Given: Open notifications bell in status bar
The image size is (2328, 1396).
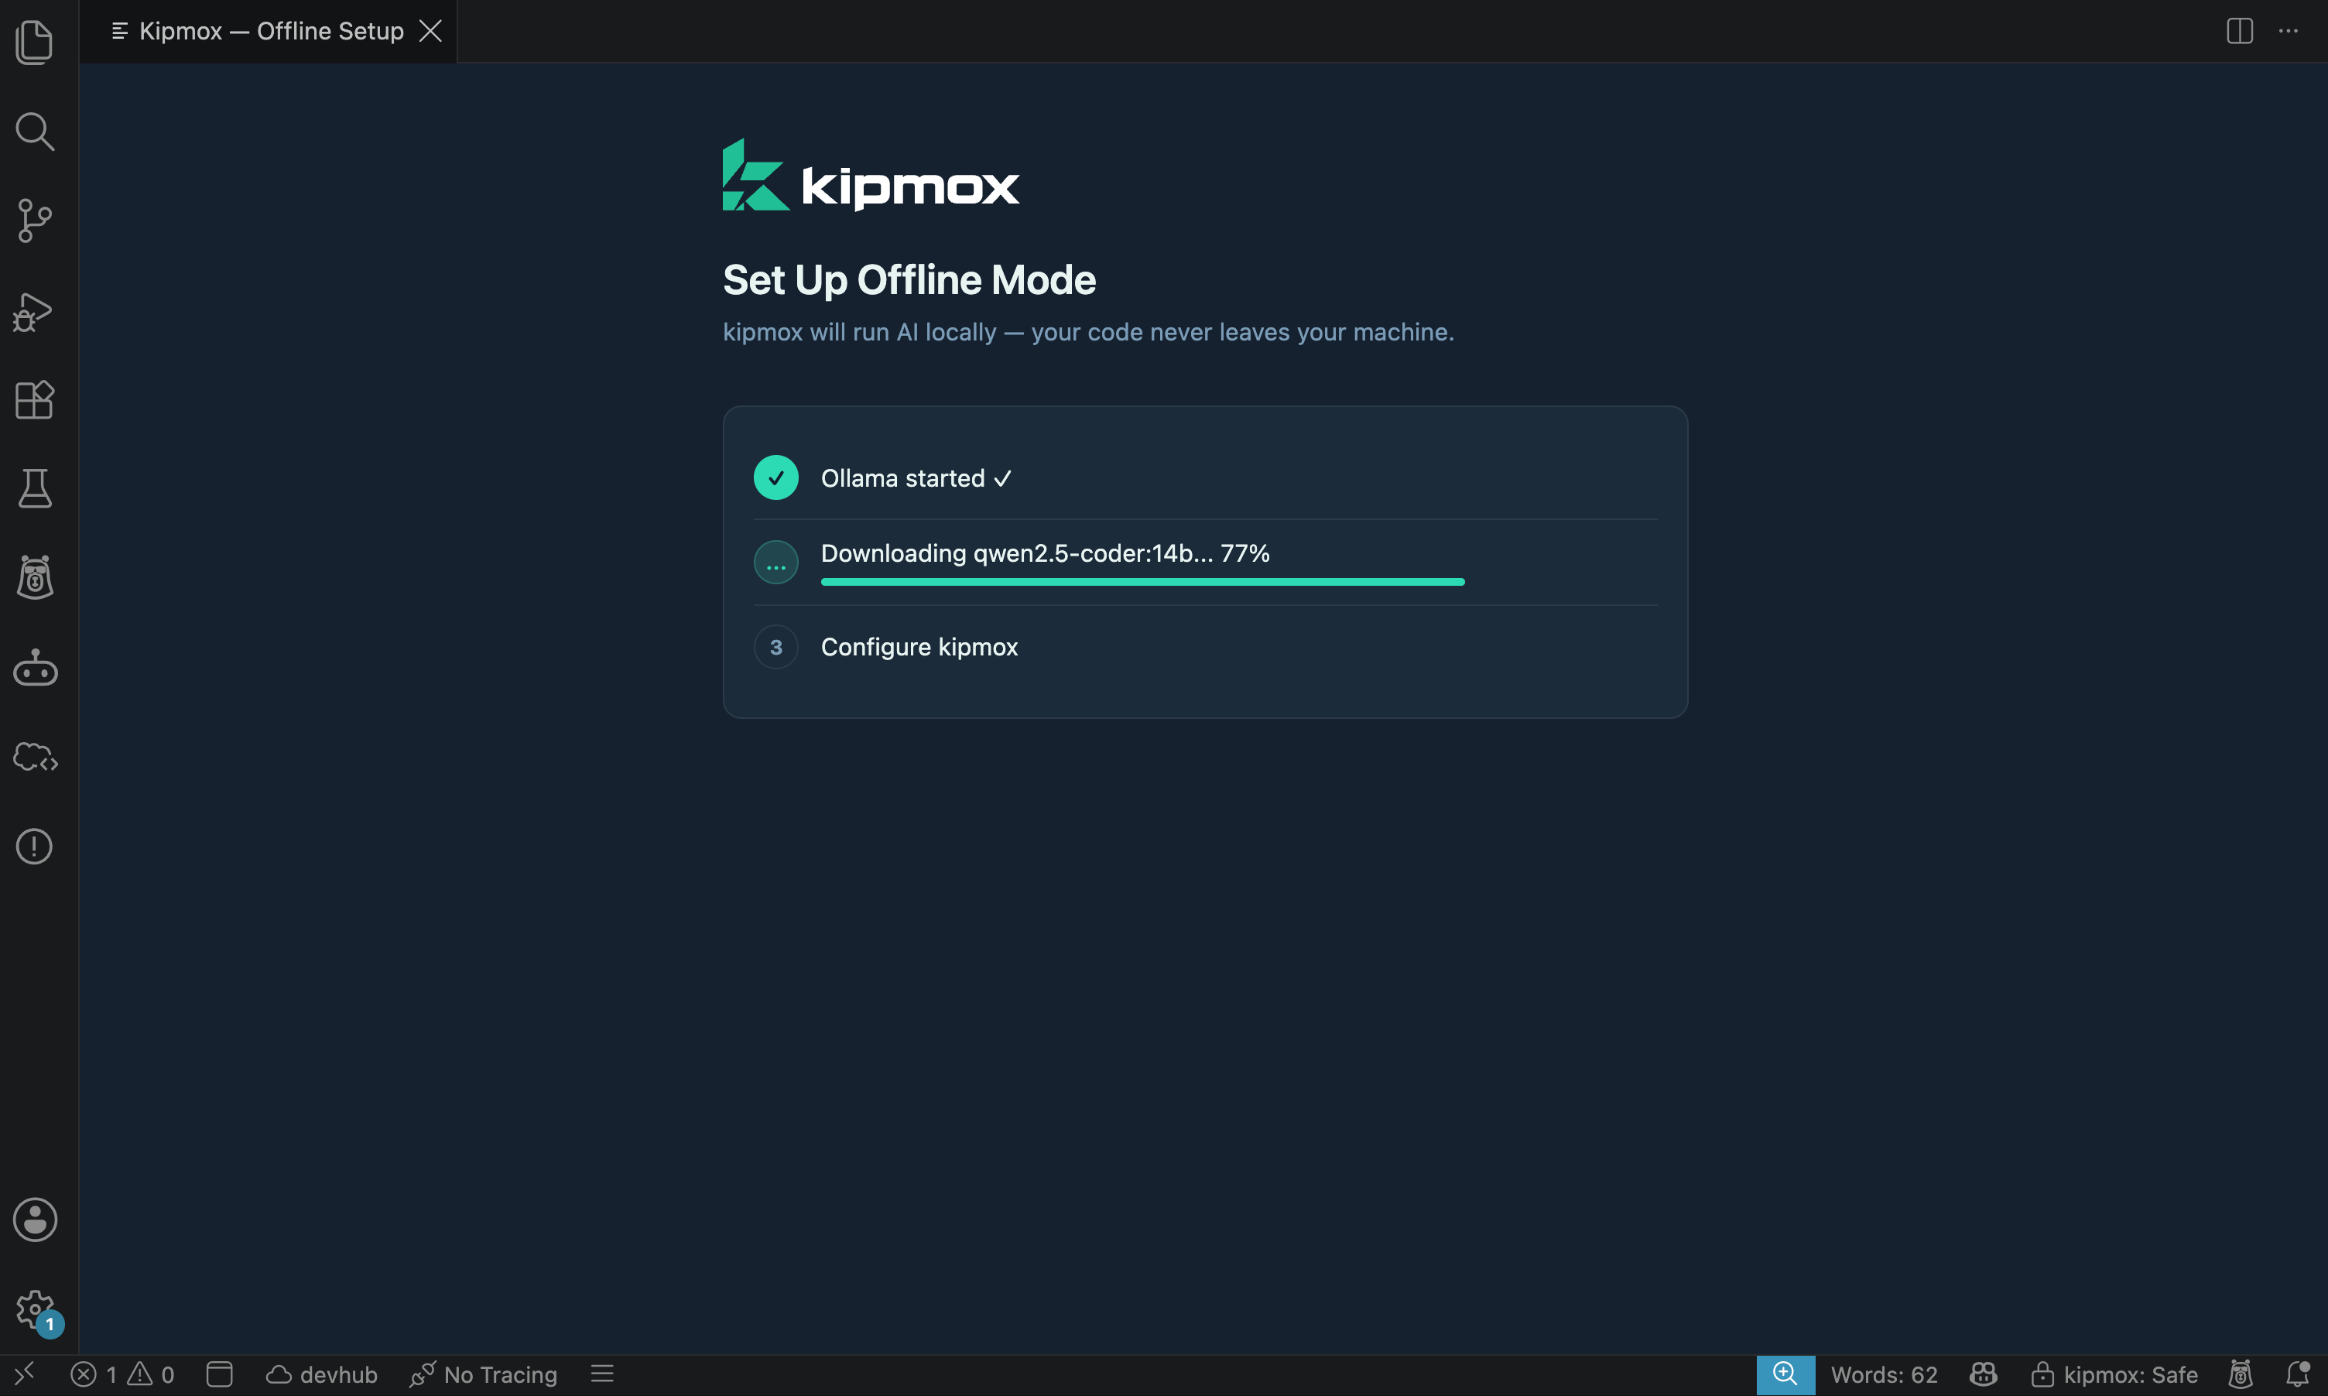Looking at the screenshot, I should tap(2298, 1374).
